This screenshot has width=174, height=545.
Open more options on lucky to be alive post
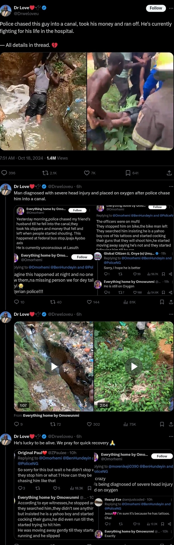click(x=171, y=436)
